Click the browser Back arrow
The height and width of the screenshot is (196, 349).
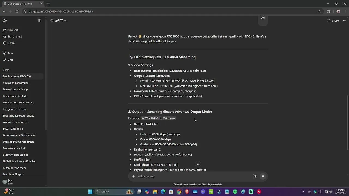tap(4, 11)
